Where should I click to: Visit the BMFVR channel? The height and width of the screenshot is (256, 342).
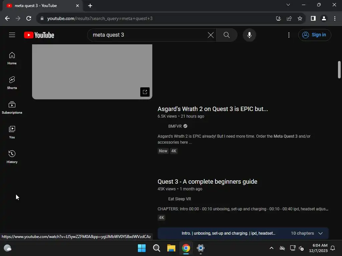coord(175,126)
